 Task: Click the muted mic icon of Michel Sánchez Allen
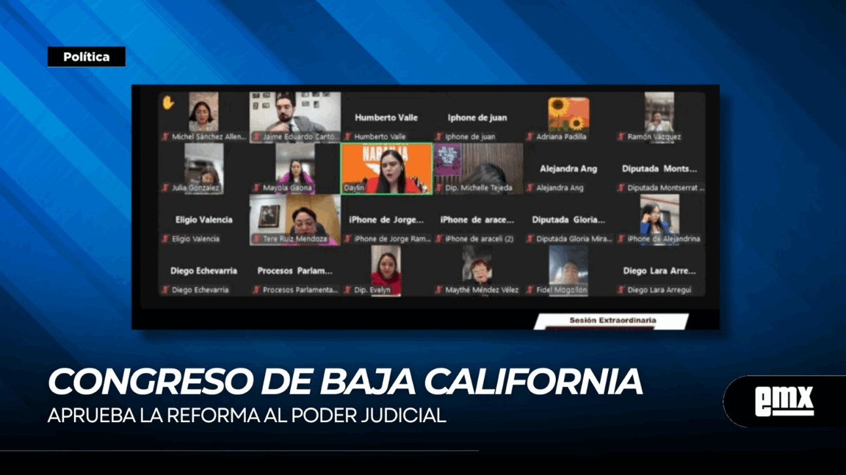166,137
